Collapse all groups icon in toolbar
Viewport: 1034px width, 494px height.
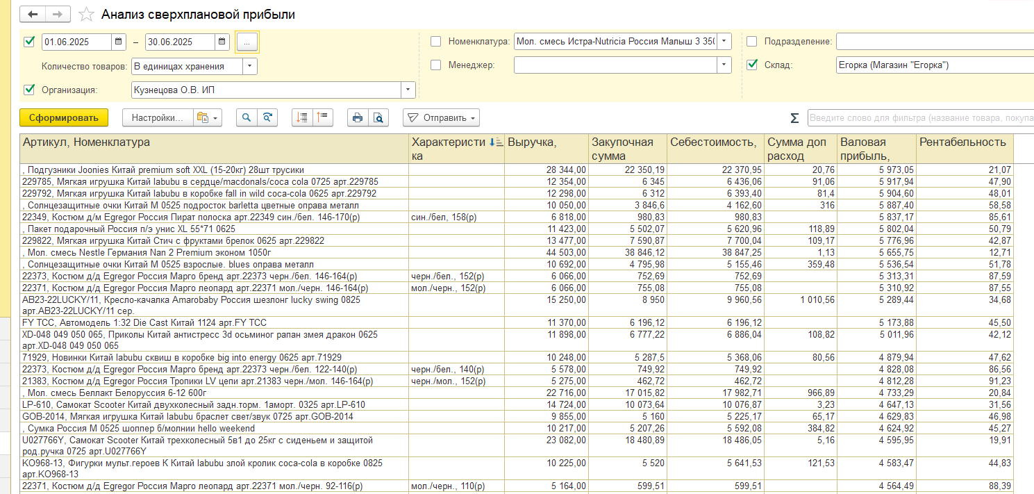coord(322,118)
